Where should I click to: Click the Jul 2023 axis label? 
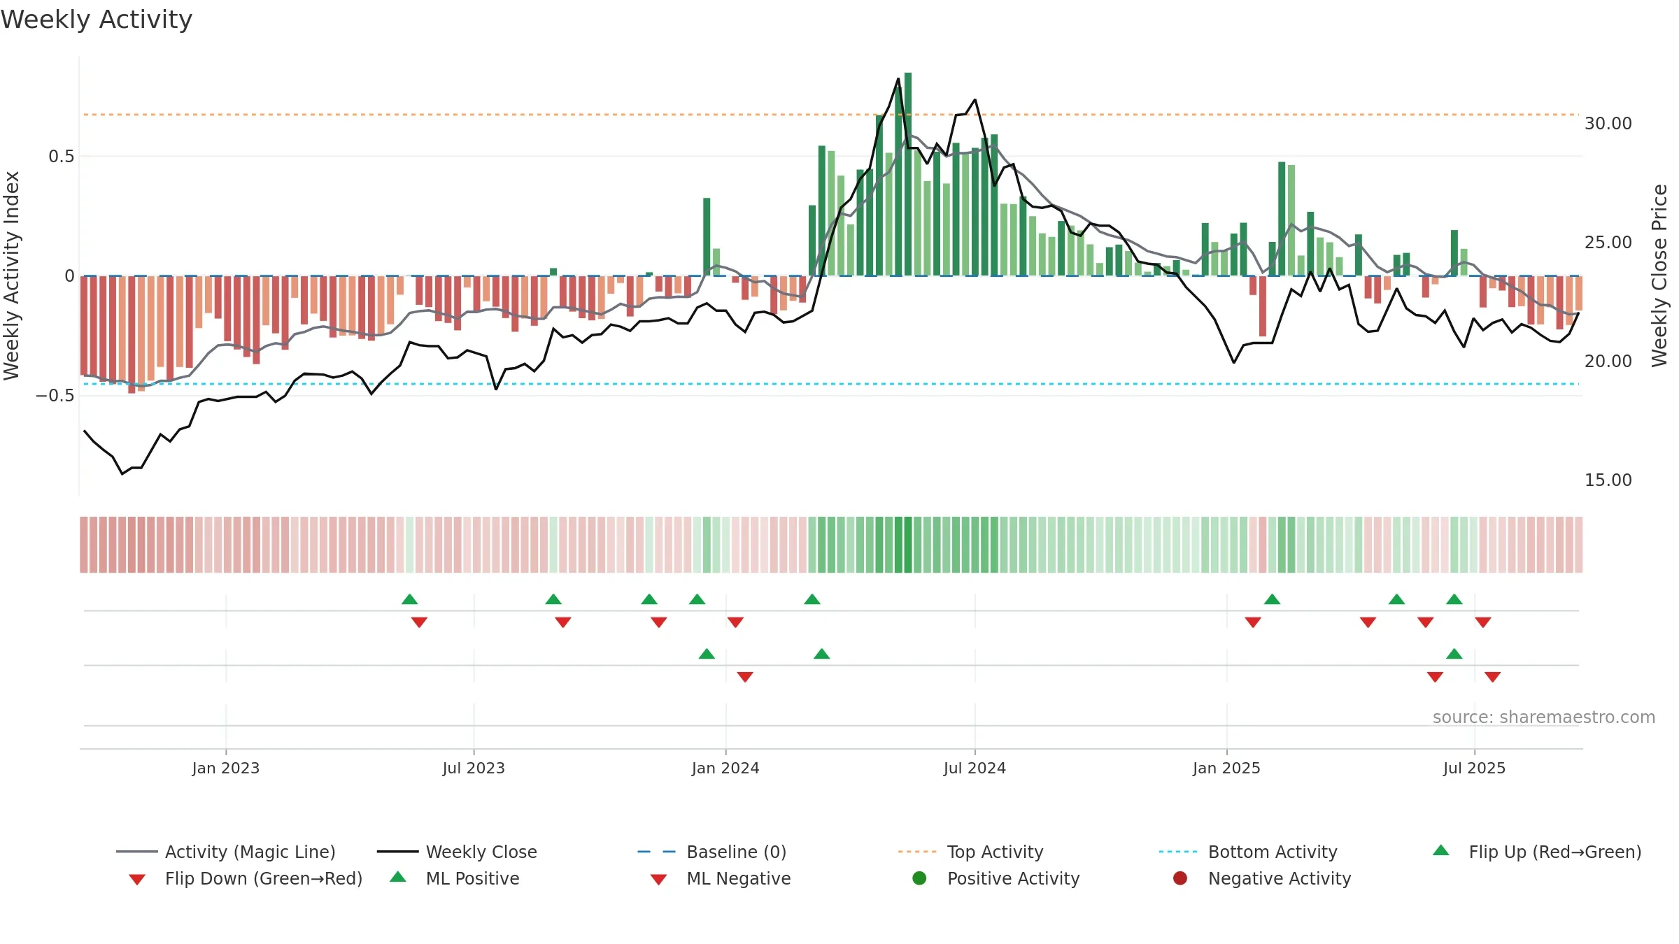(474, 768)
